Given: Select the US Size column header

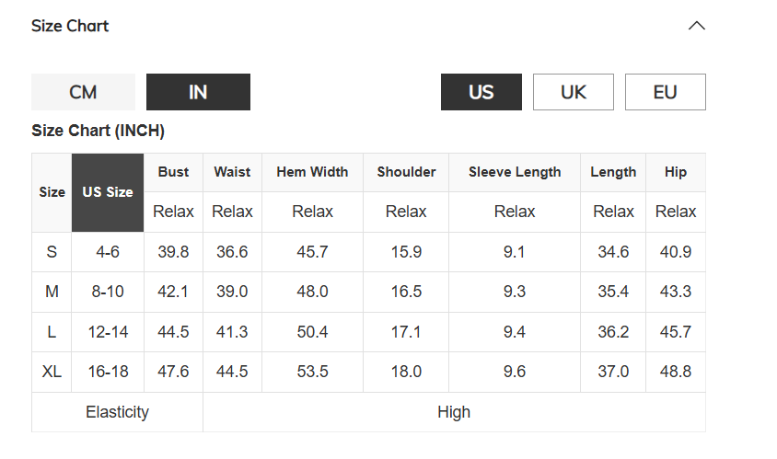Looking at the screenshot, I should [x=108, y=192].
